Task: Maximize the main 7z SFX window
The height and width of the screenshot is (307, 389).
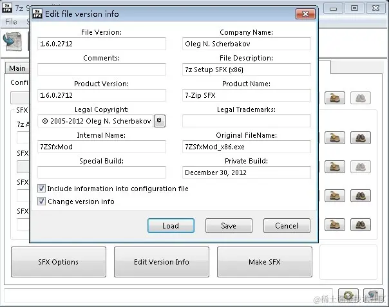Action: pos(354,8)
